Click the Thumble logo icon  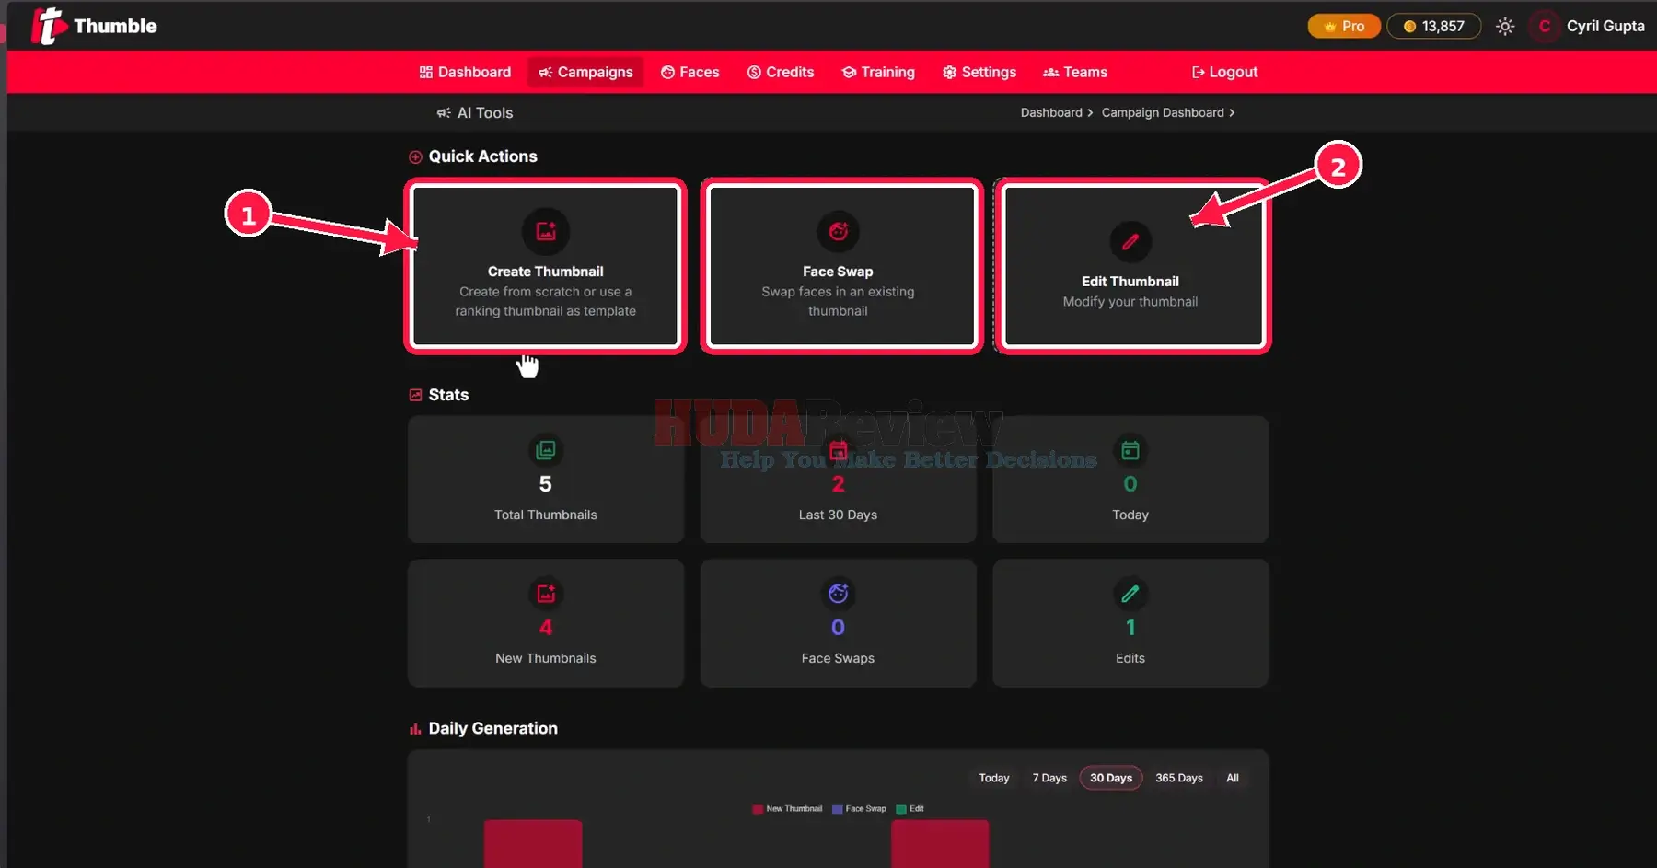click(49, 26)
